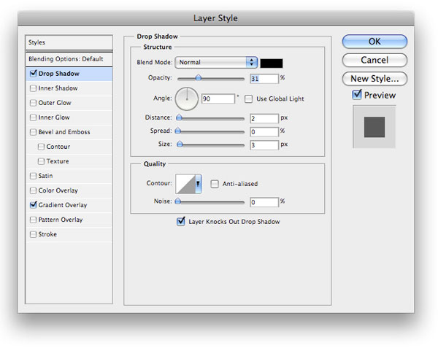Click the layer style preview thumbnail
Image resolution: width=438 pixels, height=348 pixels.
pos(374,127)
